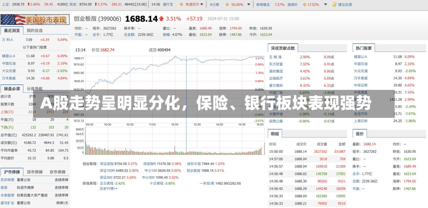Viewport: 428px width, 208px height.
Task: Open 盛屯矿业 suspension entry
Action: click(7, 203)
